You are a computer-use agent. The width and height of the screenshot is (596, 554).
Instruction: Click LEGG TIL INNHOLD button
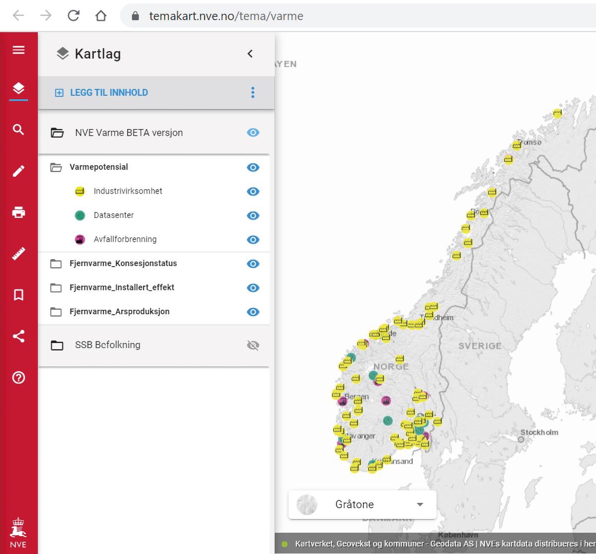pyautogui.click(x=101, y=93)
